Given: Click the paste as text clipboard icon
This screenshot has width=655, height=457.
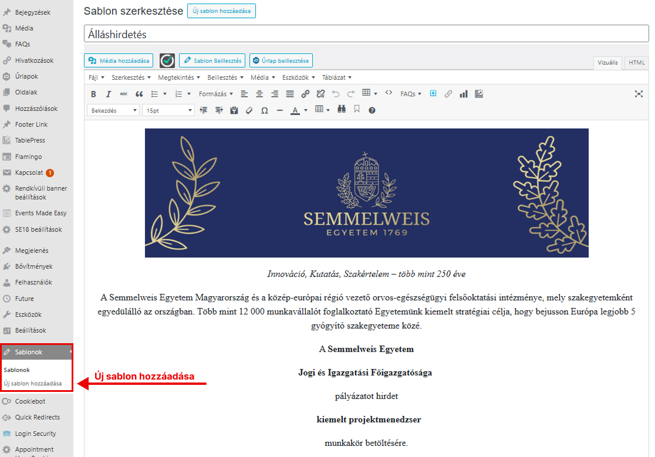Looking at the screenshot, I should coord(234,110).
